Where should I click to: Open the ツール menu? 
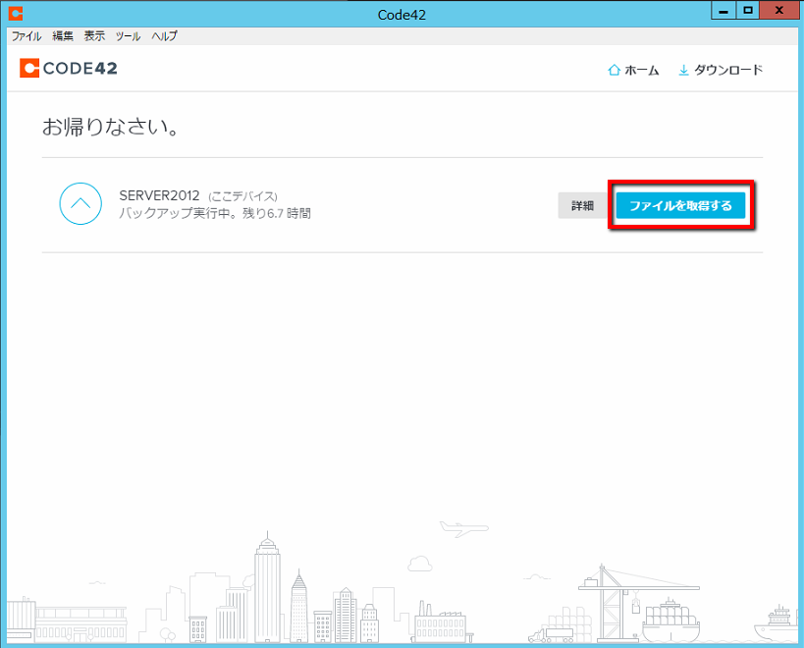coord(128,36)
